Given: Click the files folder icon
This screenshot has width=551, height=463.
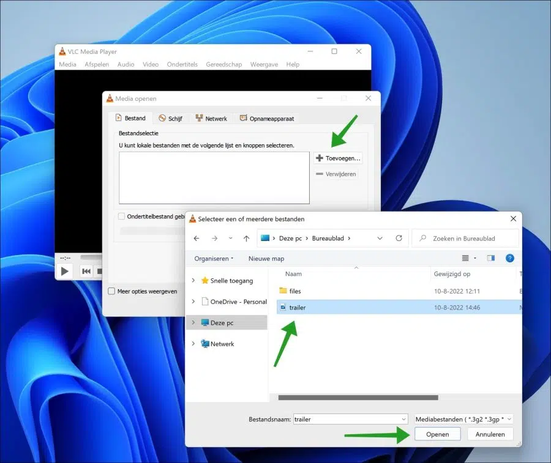Looking at the screenshot, I should point(283,291).
